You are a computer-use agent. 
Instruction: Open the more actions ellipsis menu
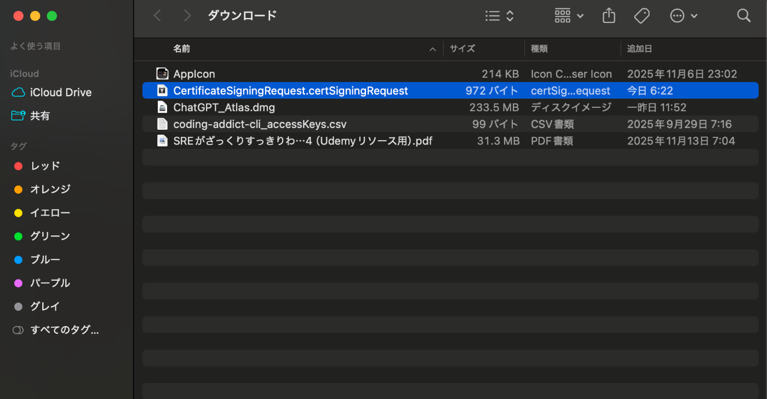click(x=684, y=16)
